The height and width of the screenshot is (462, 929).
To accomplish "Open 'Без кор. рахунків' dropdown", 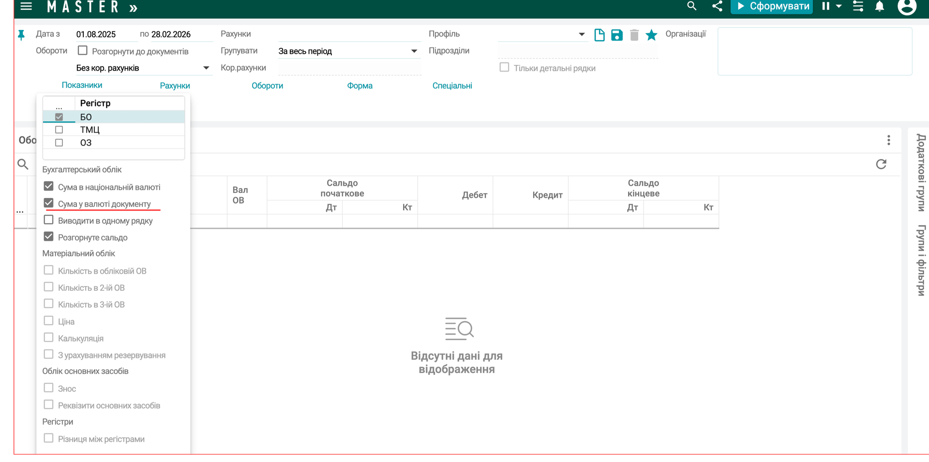I will click(206, 68).
